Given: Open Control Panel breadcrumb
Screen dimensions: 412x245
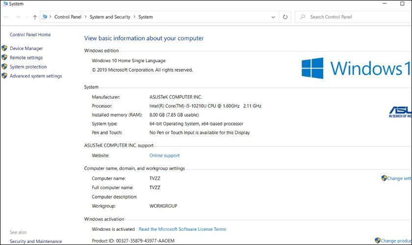Looking at the screenshot, I should (x=68, y=17).
